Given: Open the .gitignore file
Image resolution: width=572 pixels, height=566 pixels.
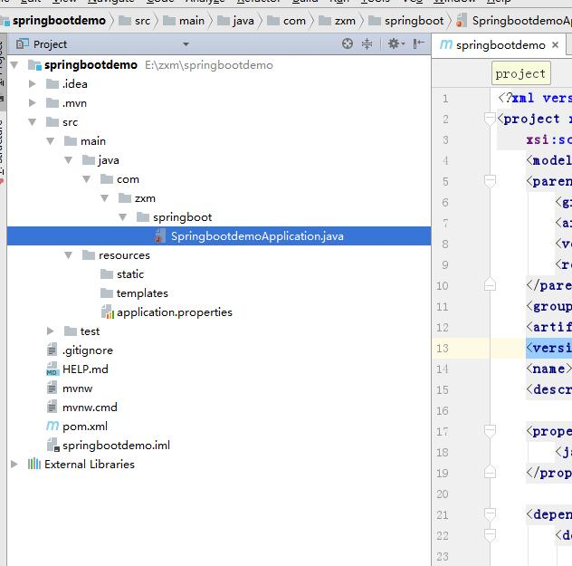Looking at the screenshot, I should (88, 350).
